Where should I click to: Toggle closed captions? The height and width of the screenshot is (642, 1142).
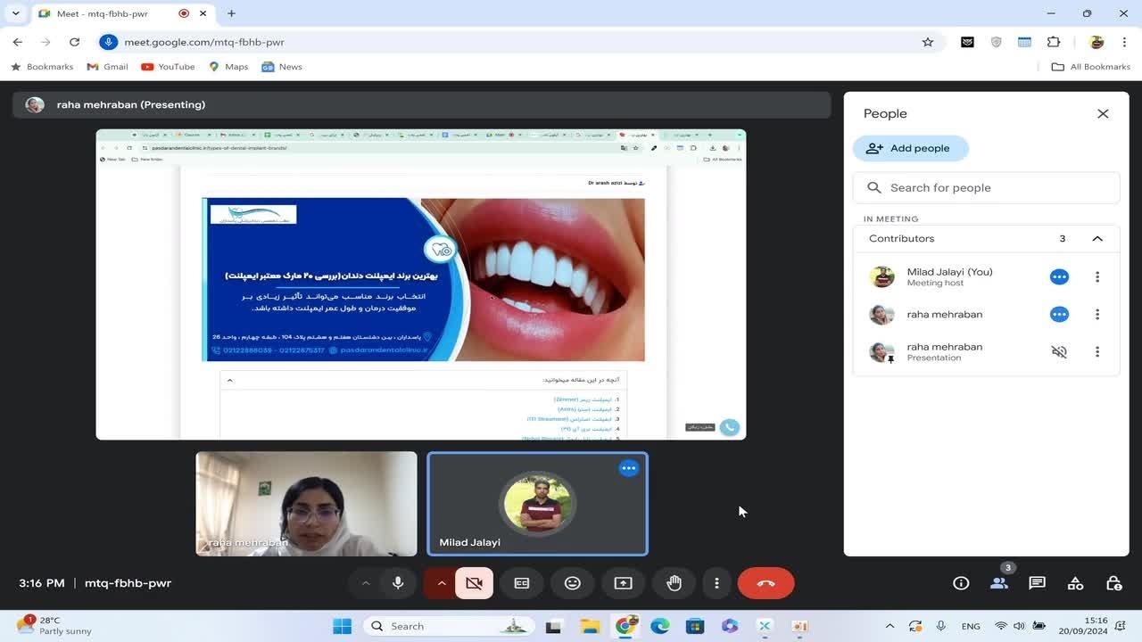click(522, 583)
